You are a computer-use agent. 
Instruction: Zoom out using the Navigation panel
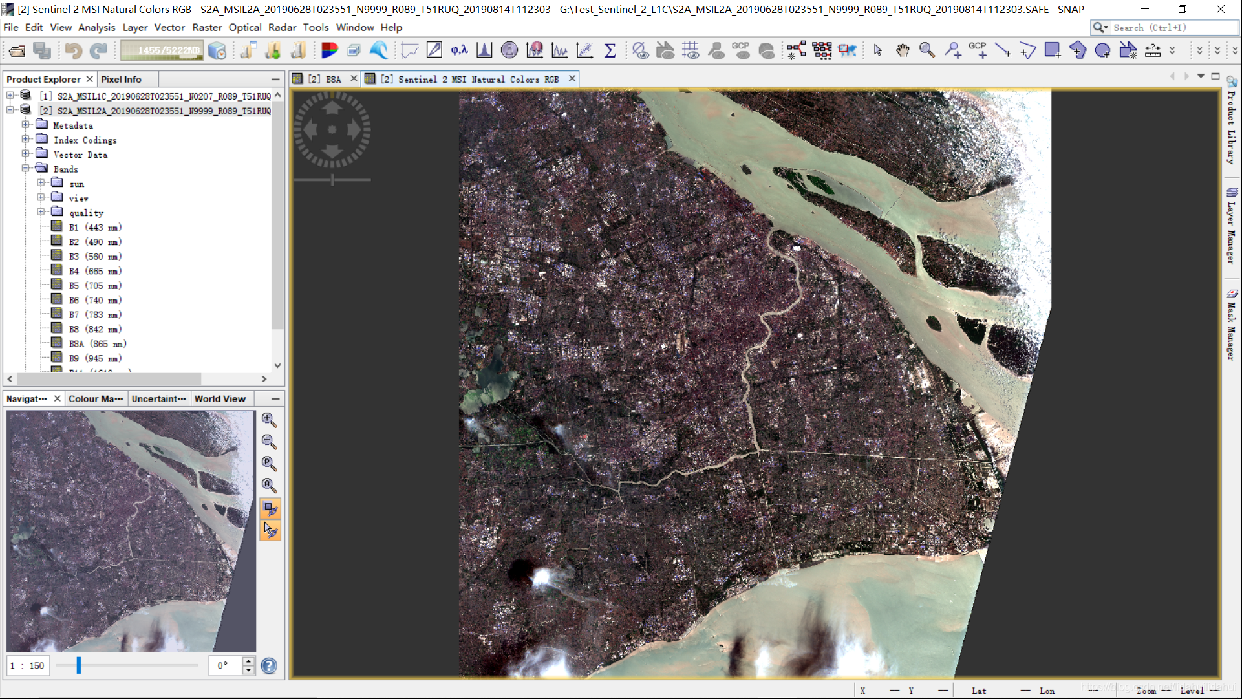[x=270, y=442]
